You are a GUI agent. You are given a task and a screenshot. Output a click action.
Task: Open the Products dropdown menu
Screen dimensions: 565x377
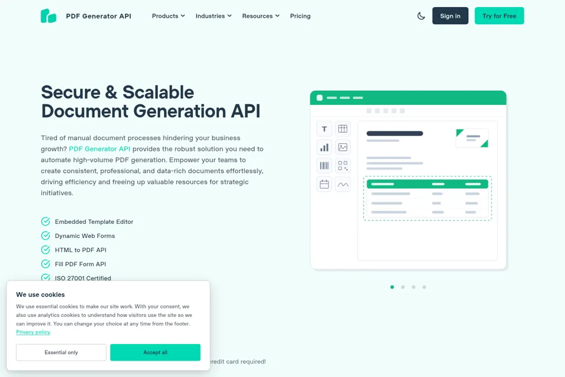168,16
